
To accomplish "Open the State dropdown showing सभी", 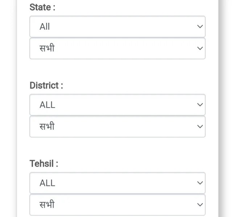I will (x=117, y=48).
